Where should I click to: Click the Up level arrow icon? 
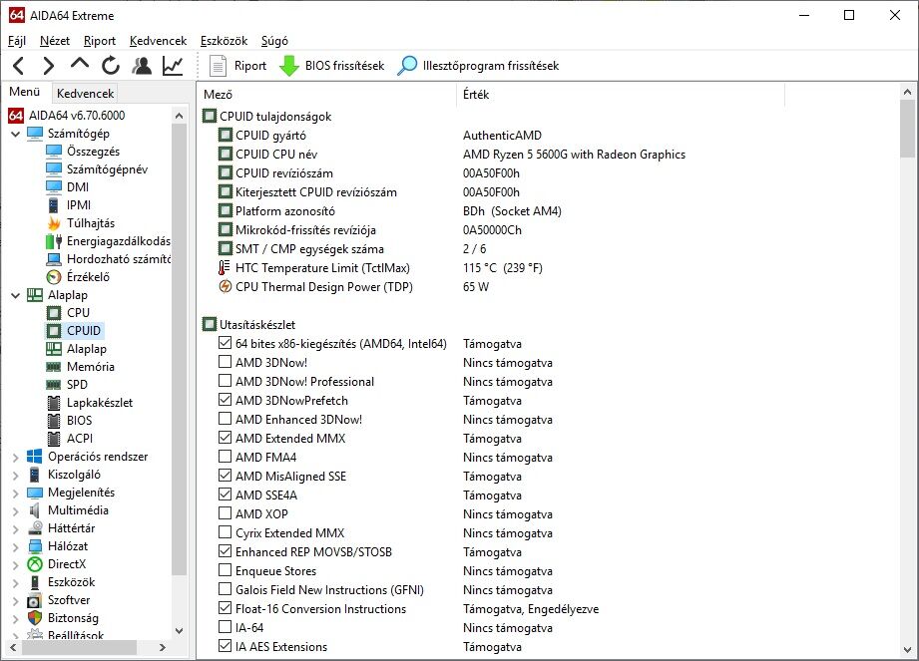[x=80, y=66]
